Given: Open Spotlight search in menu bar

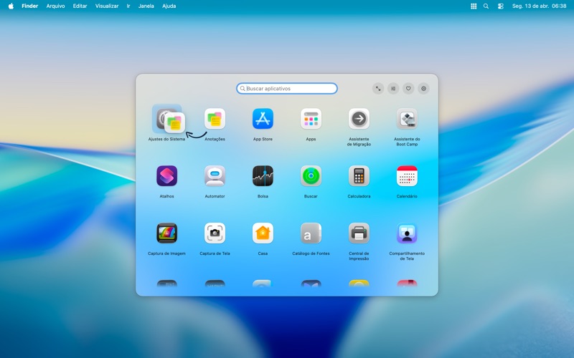Looking at the screenshot, I should pos(486,6).
